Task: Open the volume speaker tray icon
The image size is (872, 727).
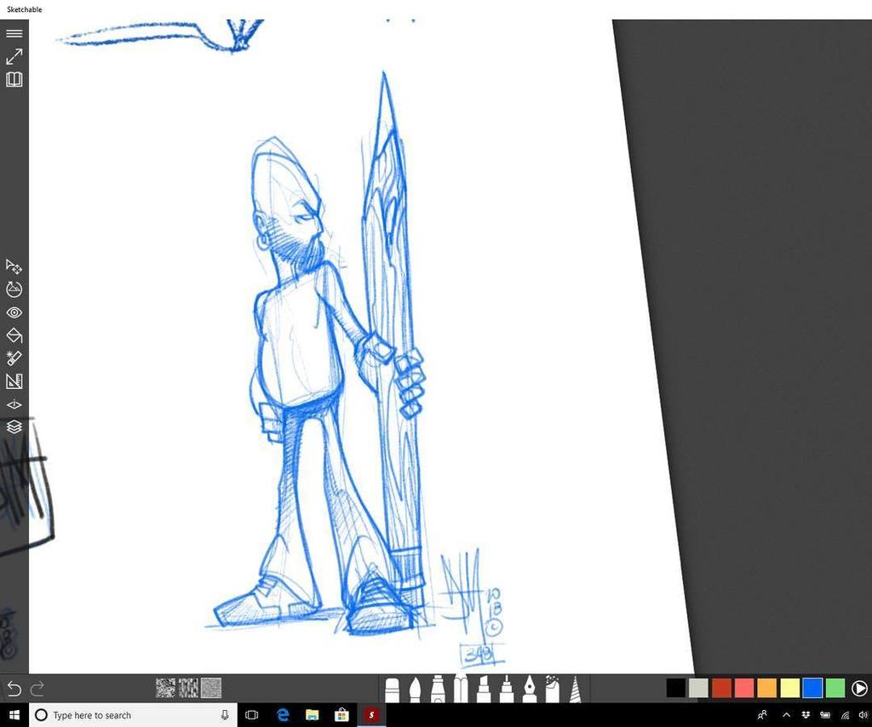Action: coord(863,715)
